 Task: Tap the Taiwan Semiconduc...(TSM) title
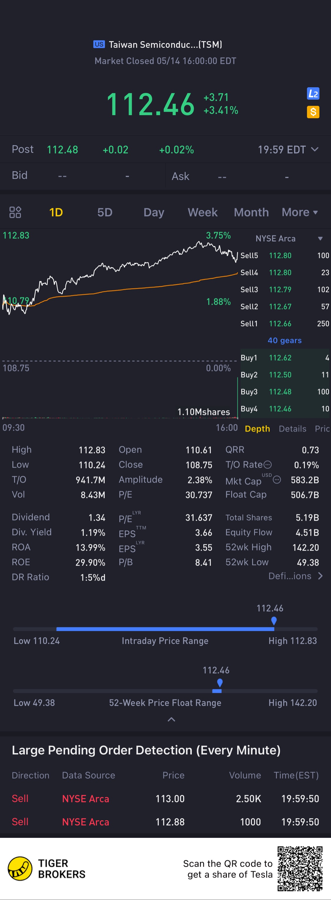[x=165, y=44]
